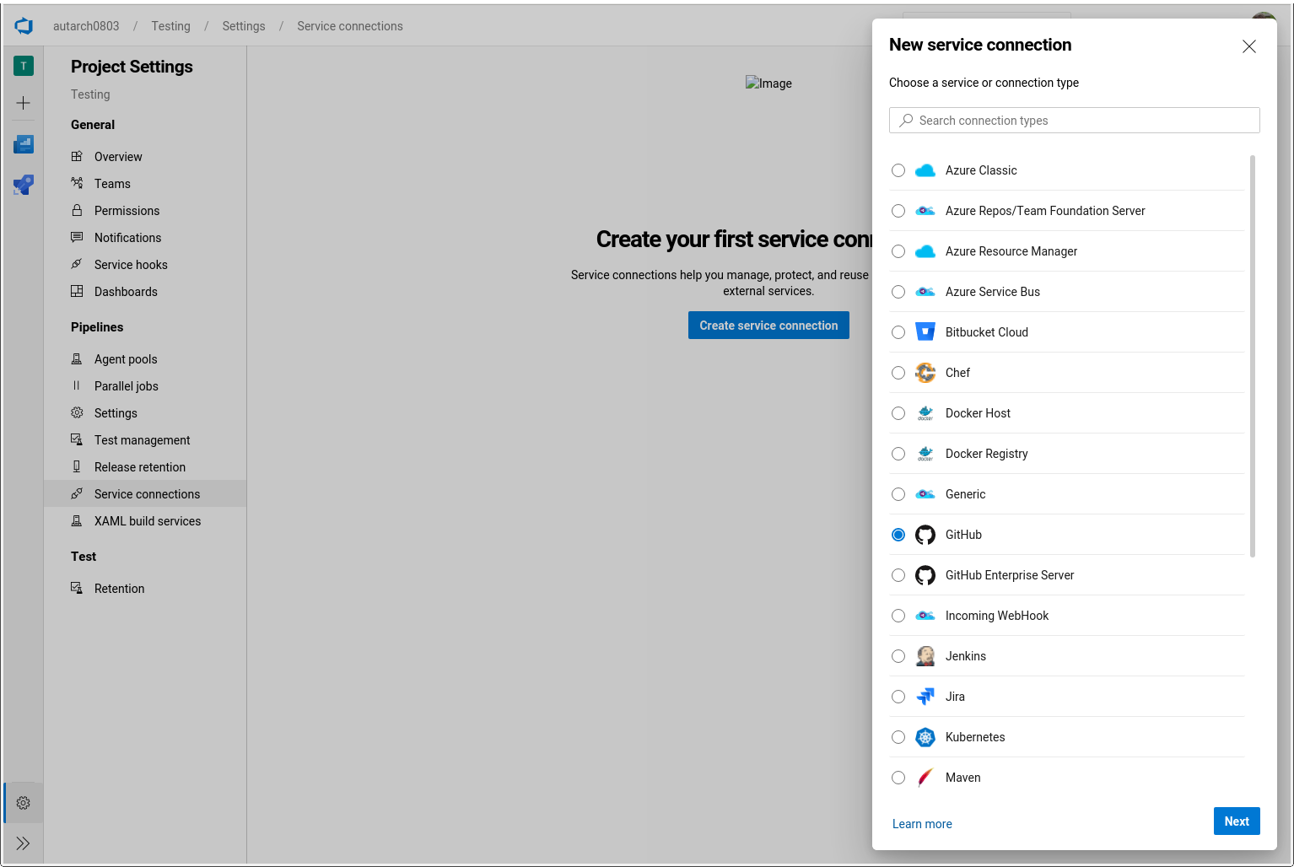Click the Chef logo icon
The width and height of the screenshot is (1294, 867).
tap(925, 373)
